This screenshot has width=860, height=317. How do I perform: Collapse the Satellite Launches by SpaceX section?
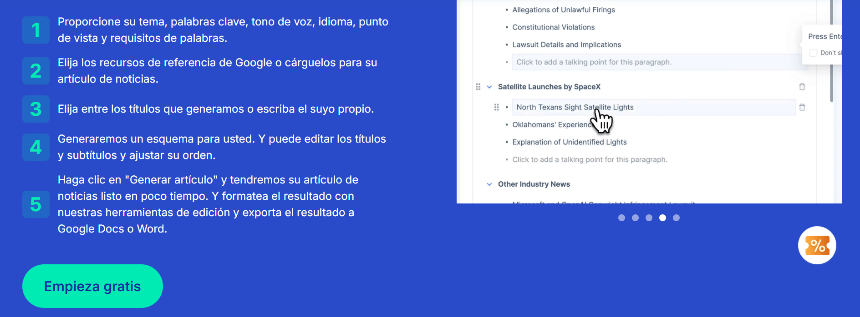[x=489, y=87]
